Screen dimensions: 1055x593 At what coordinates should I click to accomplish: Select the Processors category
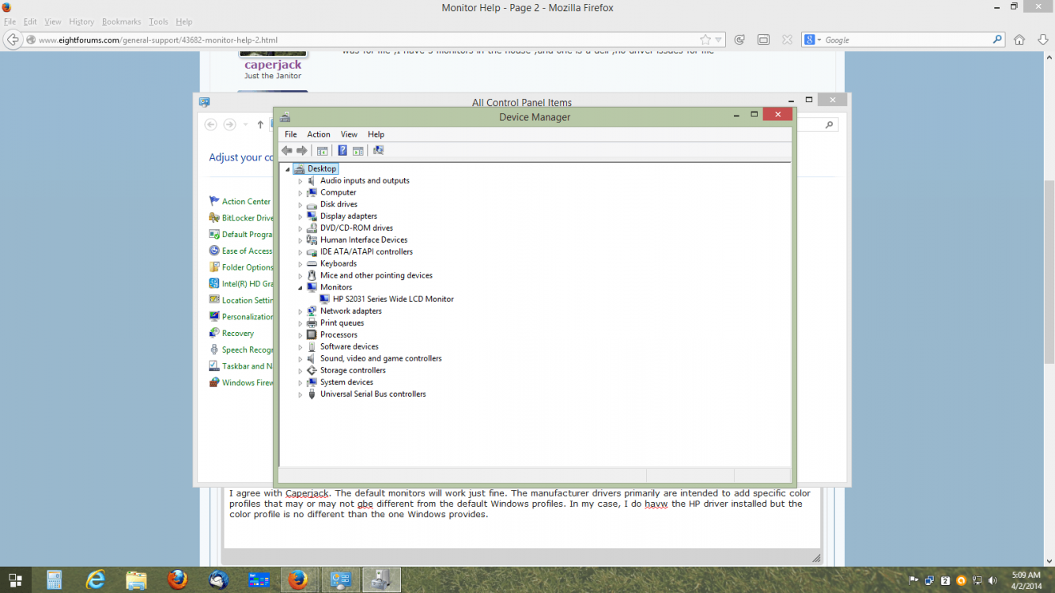click(x=338, y=334)
